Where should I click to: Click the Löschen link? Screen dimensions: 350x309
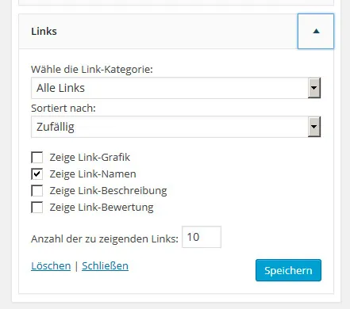pyautogui.click(x=51, y=266)
